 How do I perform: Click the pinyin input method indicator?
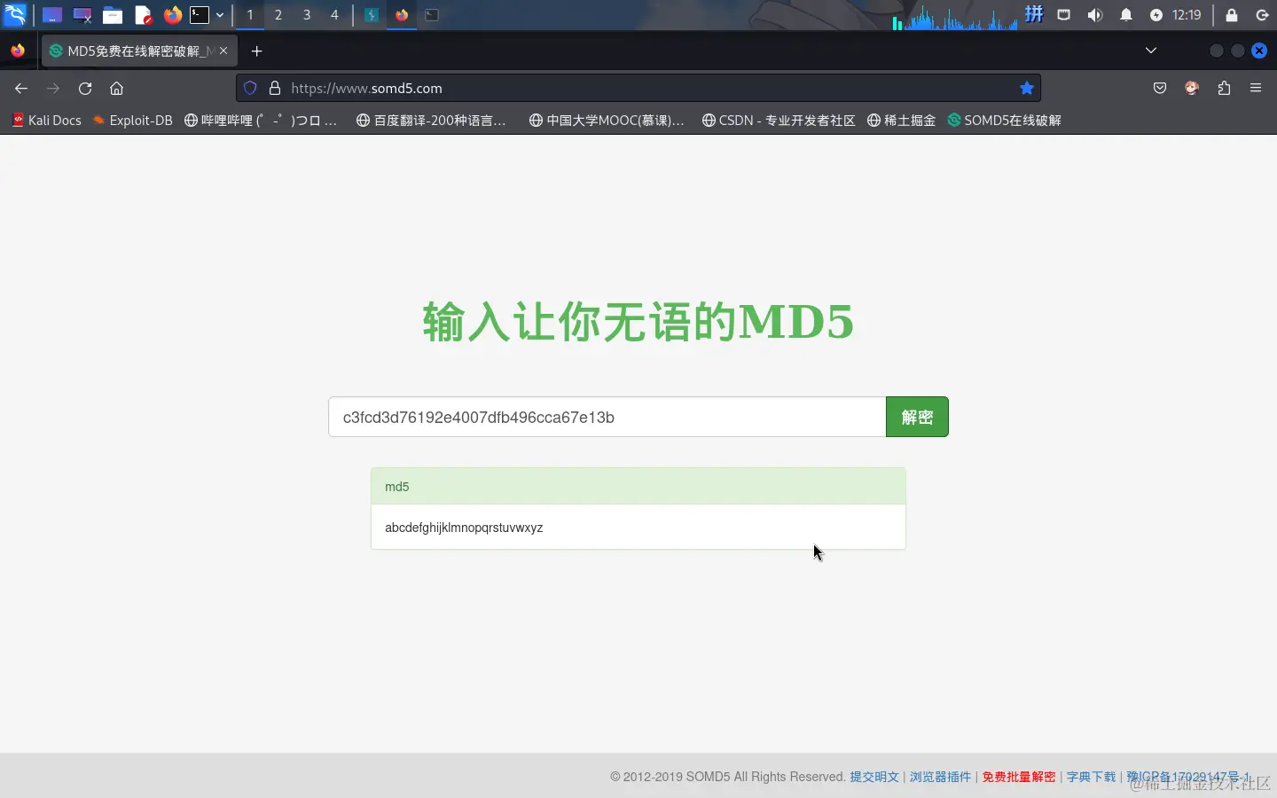1034,14
